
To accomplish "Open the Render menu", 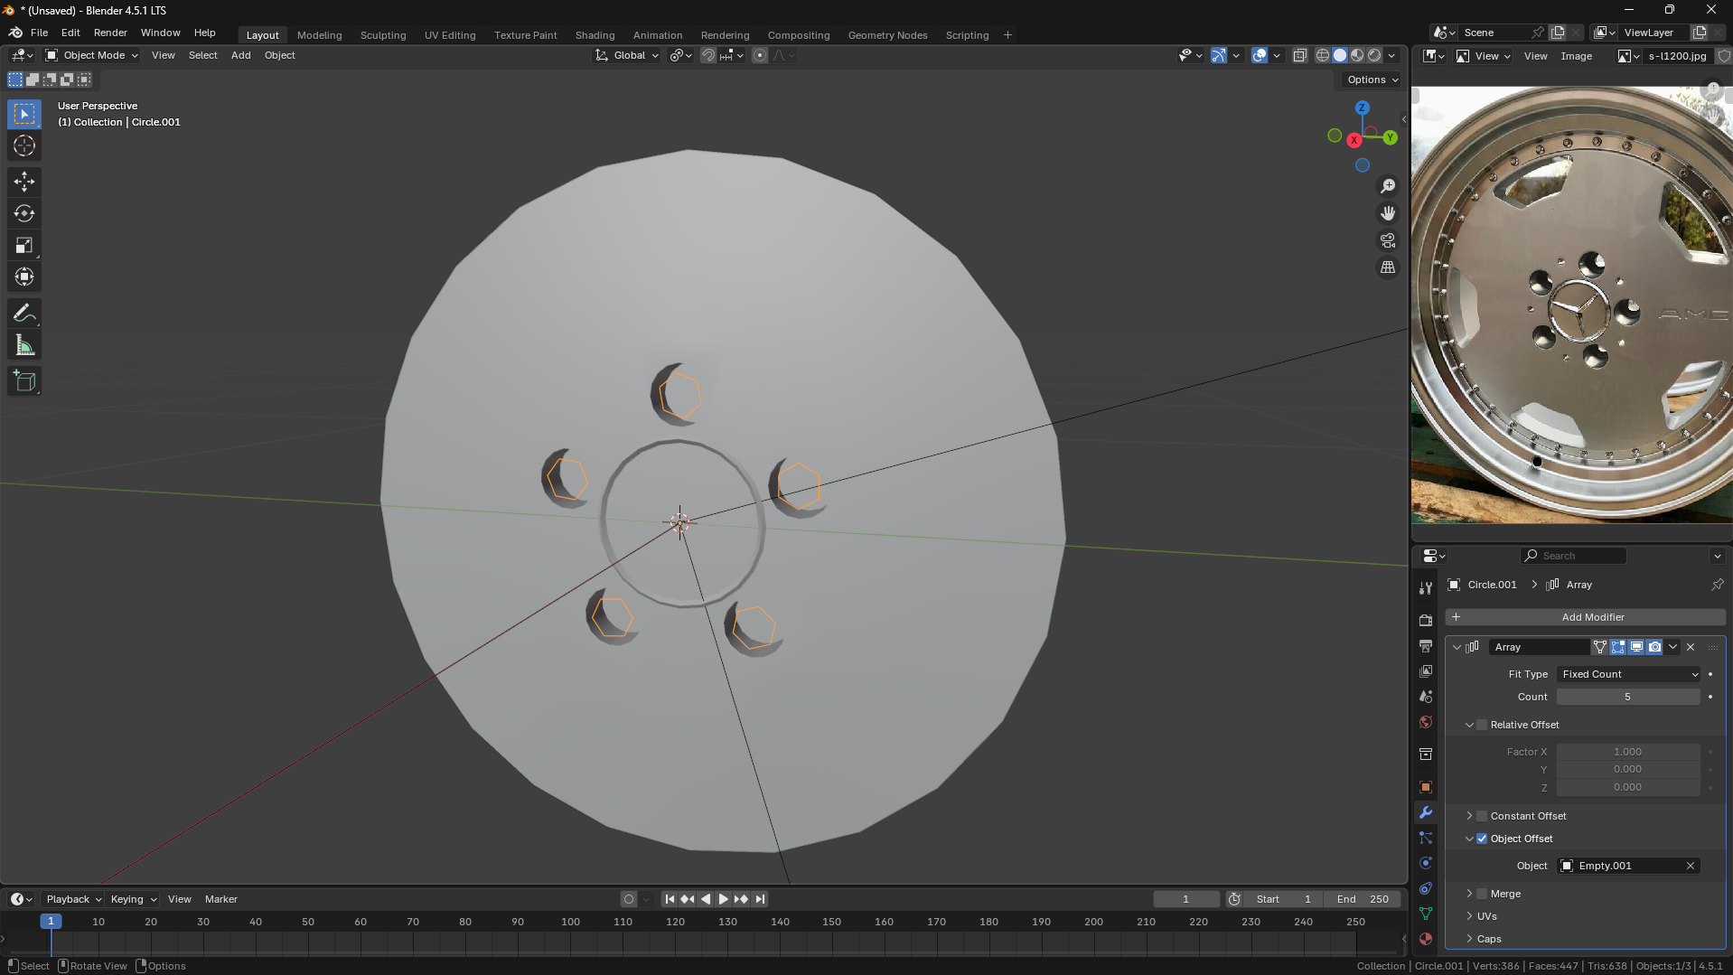I will pos(110,33).
